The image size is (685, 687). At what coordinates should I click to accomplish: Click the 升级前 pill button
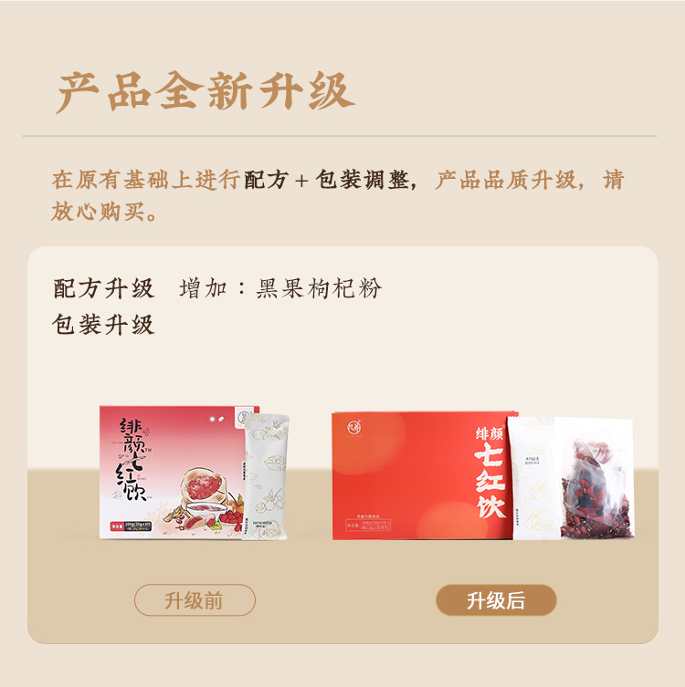coord(195,599)
